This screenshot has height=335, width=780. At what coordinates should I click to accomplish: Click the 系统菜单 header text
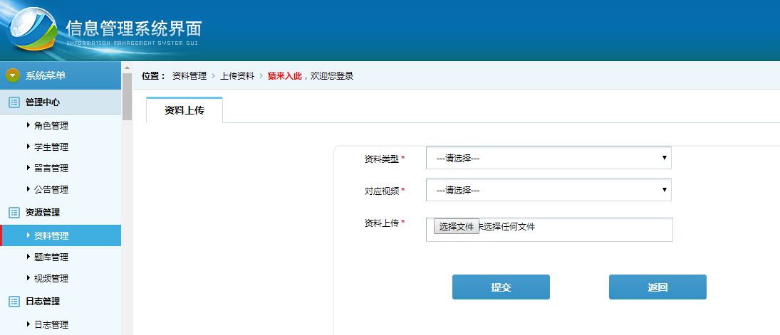coord(46,75)
